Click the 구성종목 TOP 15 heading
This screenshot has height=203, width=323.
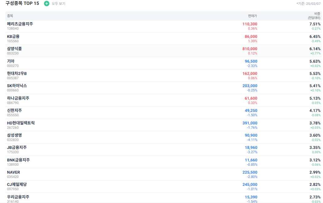click(x=22, y=3)
